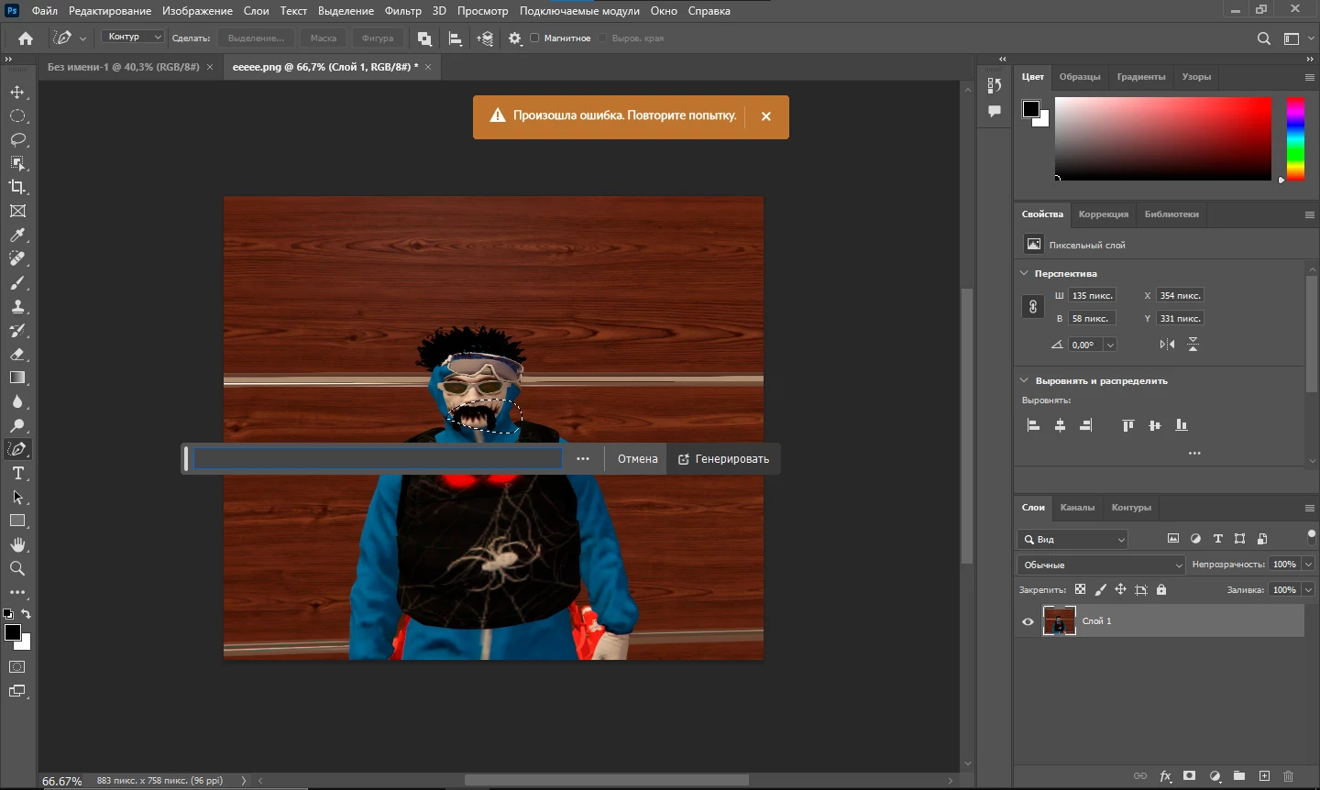
Task: Select the Dodge tool
Action: [17, 425]
